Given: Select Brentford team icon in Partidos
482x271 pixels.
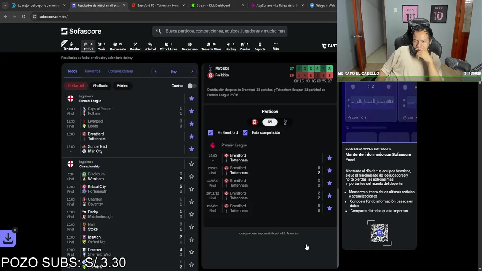Looking at the screenshot, I should tap(255, 122).
